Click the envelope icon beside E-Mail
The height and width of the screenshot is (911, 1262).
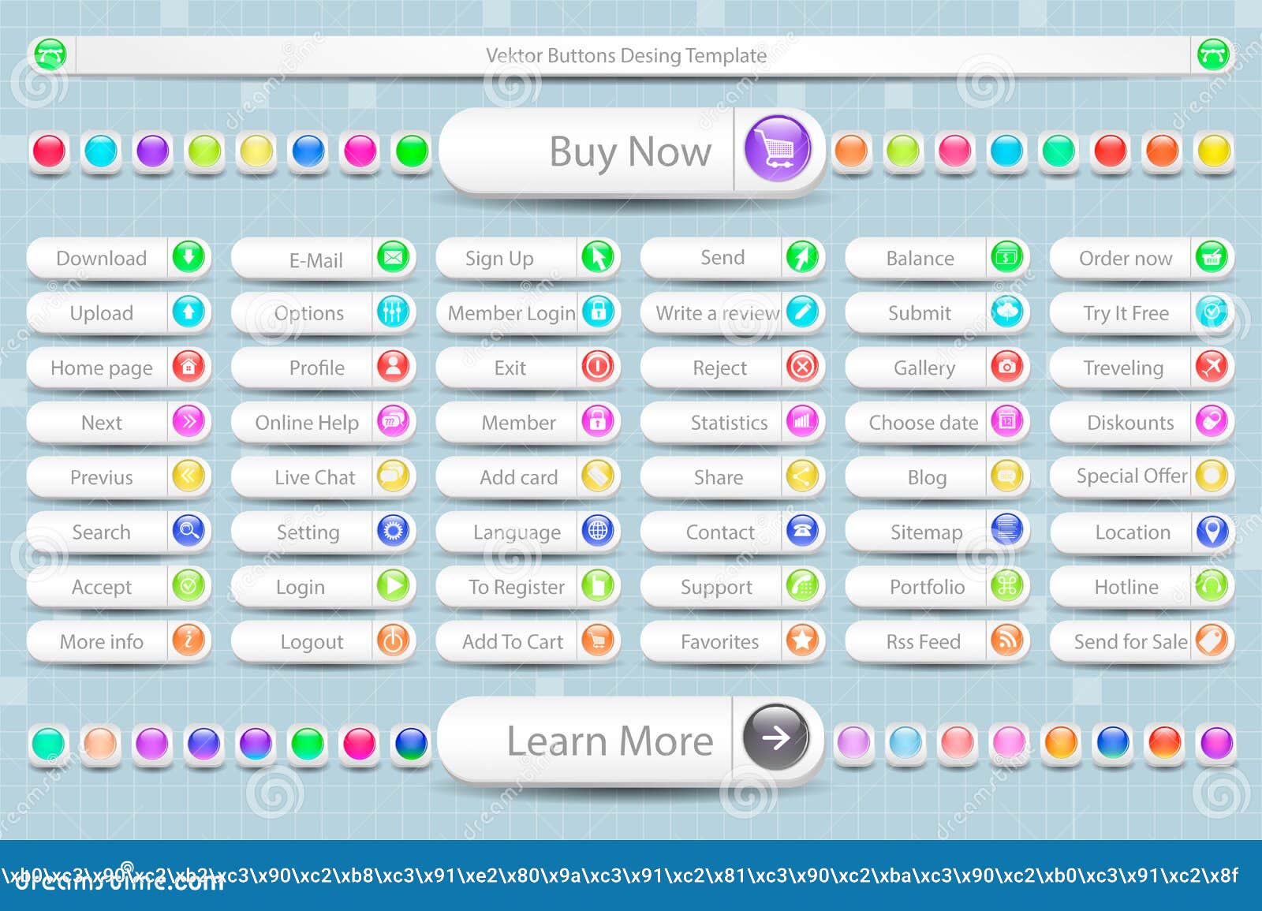click(393, 258)
